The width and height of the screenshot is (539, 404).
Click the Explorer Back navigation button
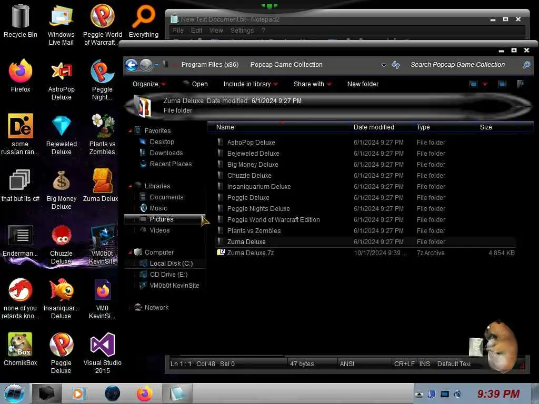tap(131, 65)
